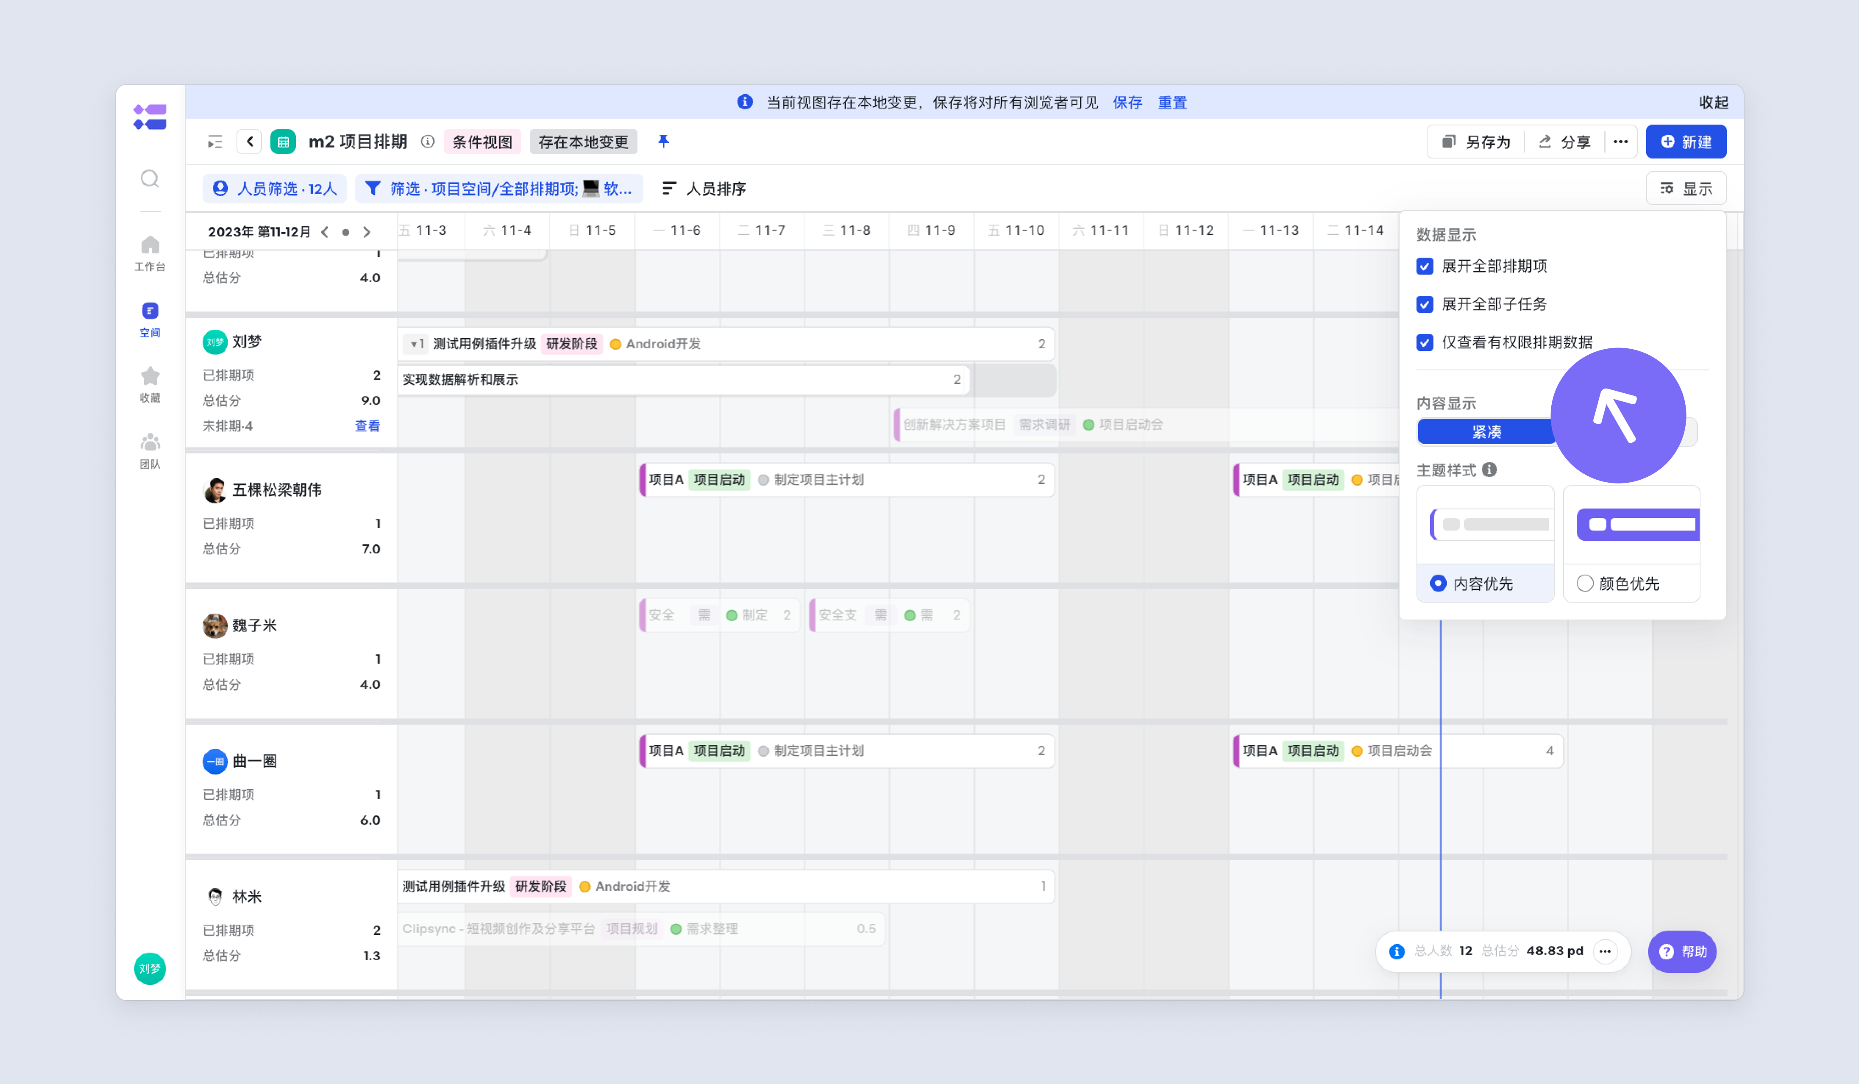
Task: Open the 人员排序 sort options
Action: [704, 189]
